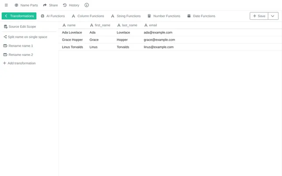Click the info circle icon

click(86, 5)
